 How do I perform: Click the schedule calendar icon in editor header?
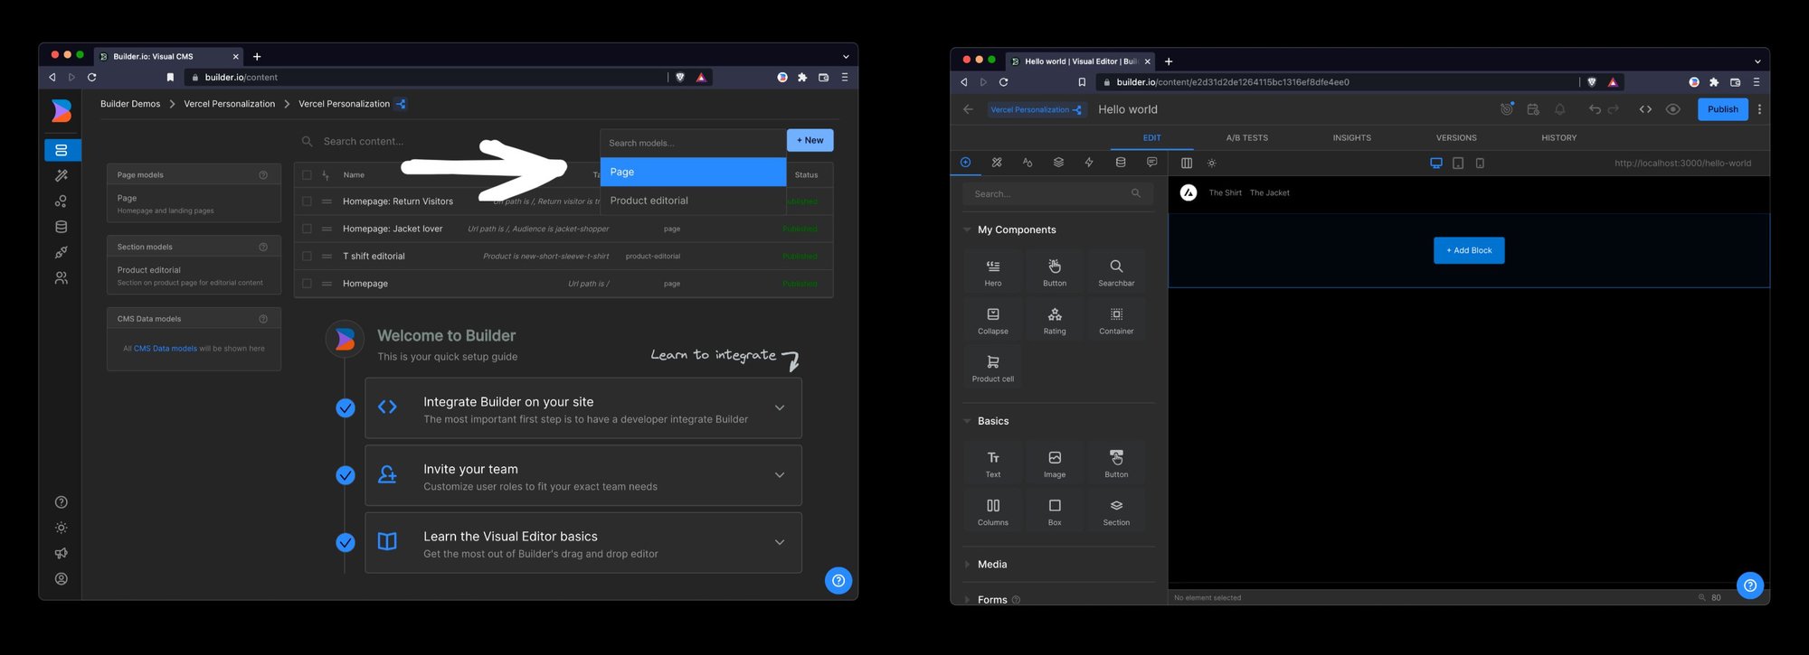1533,109
